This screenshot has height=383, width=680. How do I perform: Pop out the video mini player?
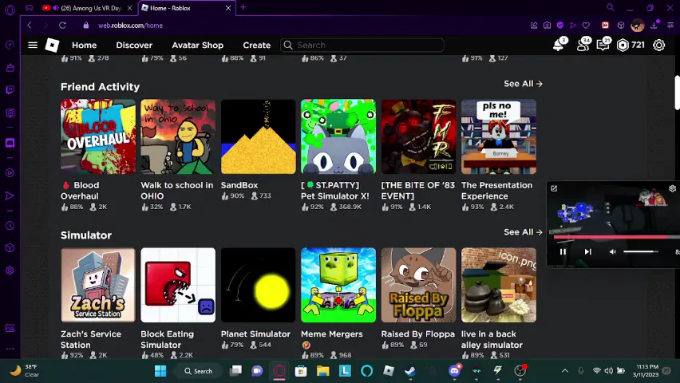tap(554, 188)
